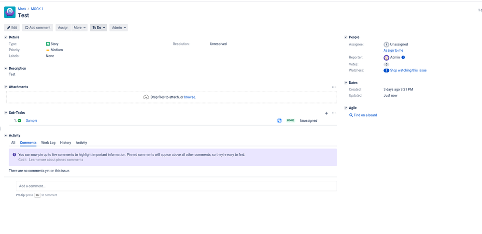Collapse the Details section
This screenshot has height=234, width=482.
(x=5, y=37)
